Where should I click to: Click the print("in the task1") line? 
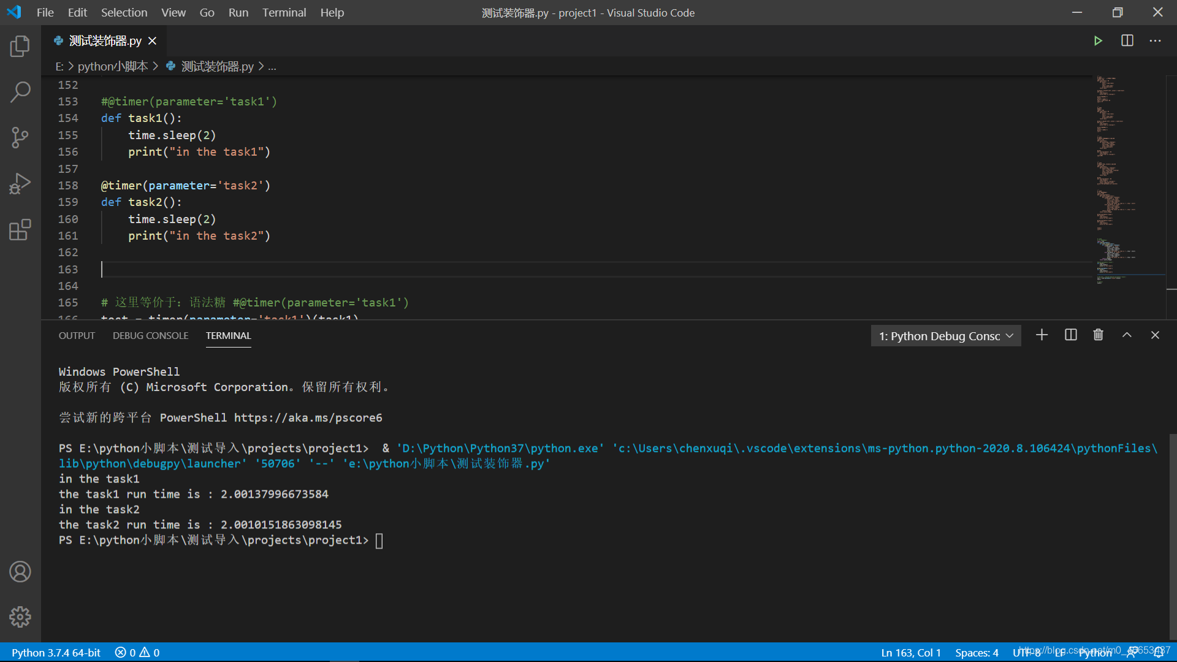pos(199,152)
